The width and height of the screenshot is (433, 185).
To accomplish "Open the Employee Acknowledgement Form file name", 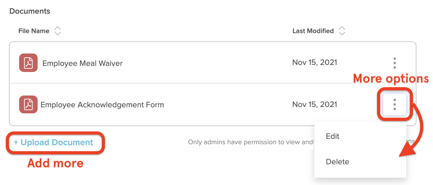I will [102, 105].
